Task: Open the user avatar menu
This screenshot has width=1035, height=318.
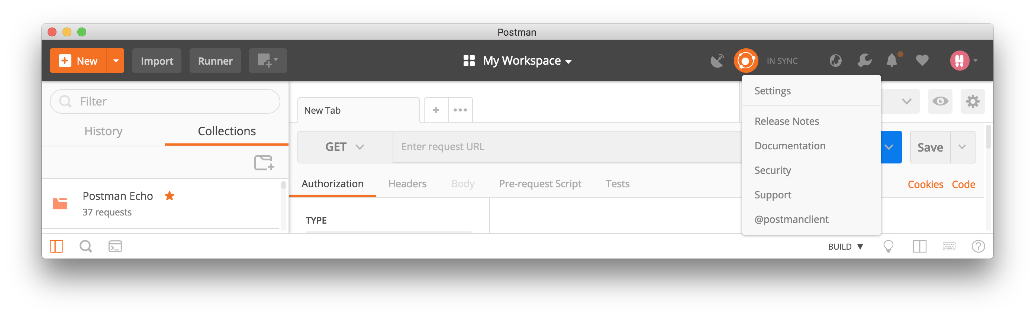Action: 960,61
